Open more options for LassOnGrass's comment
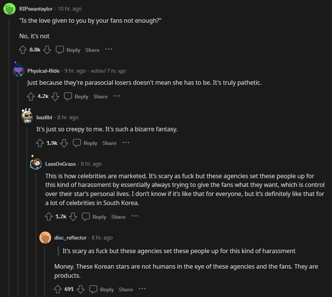 (135, 217)
